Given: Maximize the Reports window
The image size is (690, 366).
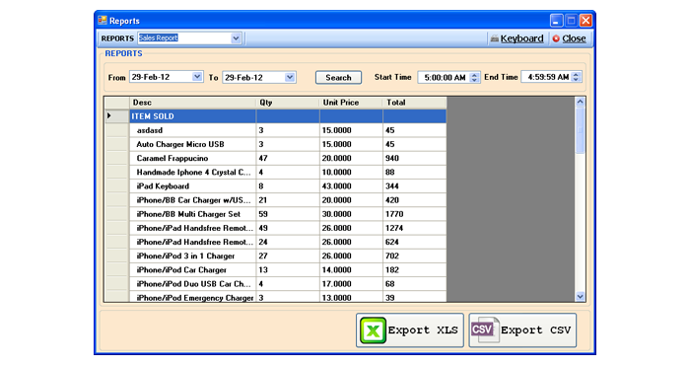Looking at the screenshot, I should [571, 21].
